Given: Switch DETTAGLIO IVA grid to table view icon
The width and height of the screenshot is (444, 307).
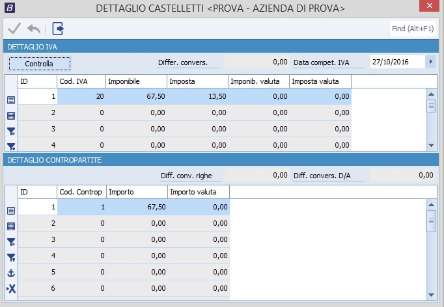Looking at the screenshot, I should (x=11, y=116).
